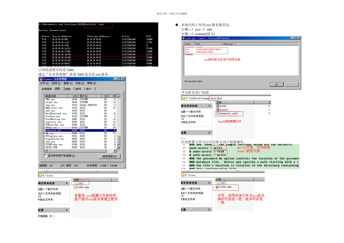344x243 pixels.
Task: Collapse 文件夹任务 panel in left E:\liwei window
Action: pos(67,183)
